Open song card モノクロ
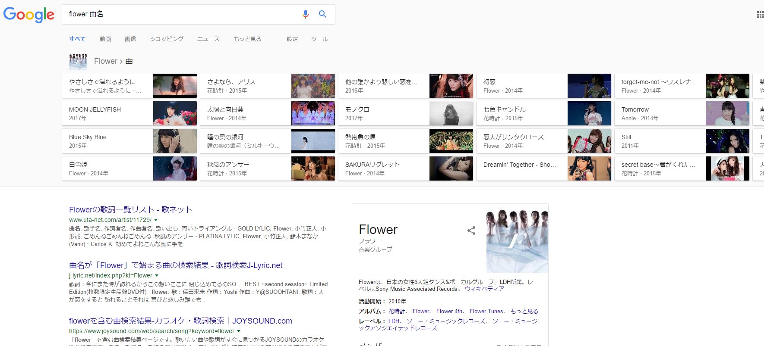This screenshot has width=764, height=346. (406, 113)
